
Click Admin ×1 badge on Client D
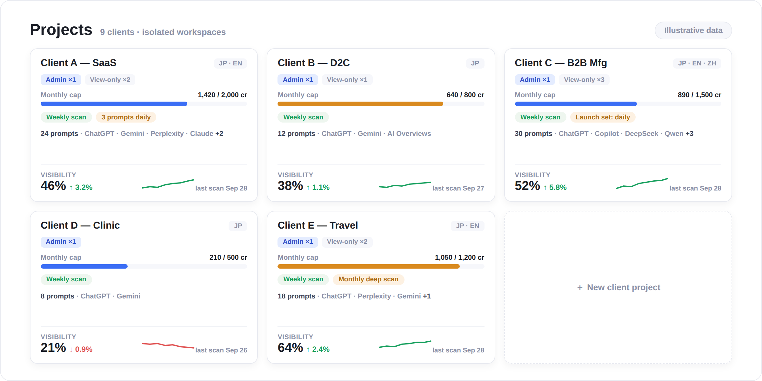[61, 242]
